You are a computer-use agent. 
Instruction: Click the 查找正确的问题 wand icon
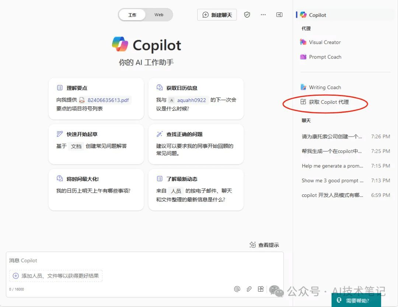click(160, 134)
